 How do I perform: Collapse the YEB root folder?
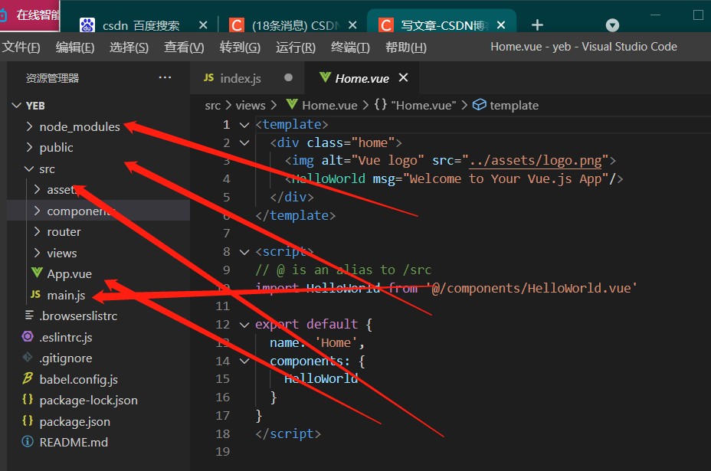pyautogui.click(x=17, y=106)
